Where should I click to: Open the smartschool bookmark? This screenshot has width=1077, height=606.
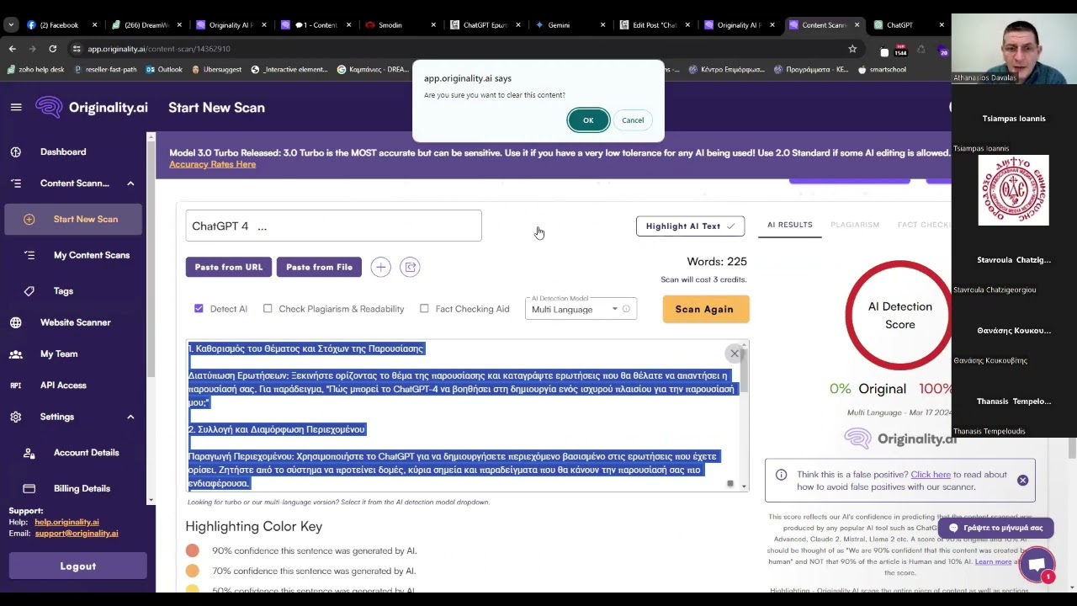click(x=882, y=70)
